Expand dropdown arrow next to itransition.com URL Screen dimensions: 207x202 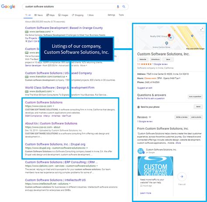pyautogui.click(x=66, y=77)
